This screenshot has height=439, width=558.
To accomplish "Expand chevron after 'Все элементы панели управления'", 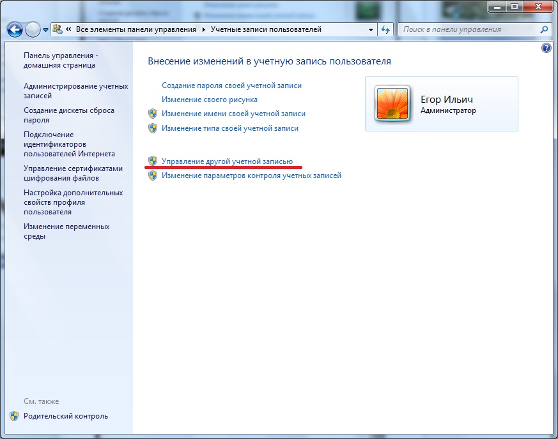I will tap(204, 29).
